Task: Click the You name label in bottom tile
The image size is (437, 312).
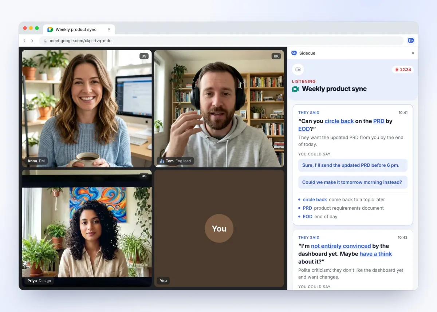Action: [163, 281]
